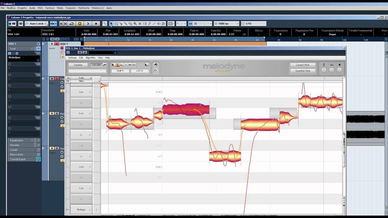Click the +37 ct cents field
The height and width of the screenshot is (218, 388).
click(139, 71)
